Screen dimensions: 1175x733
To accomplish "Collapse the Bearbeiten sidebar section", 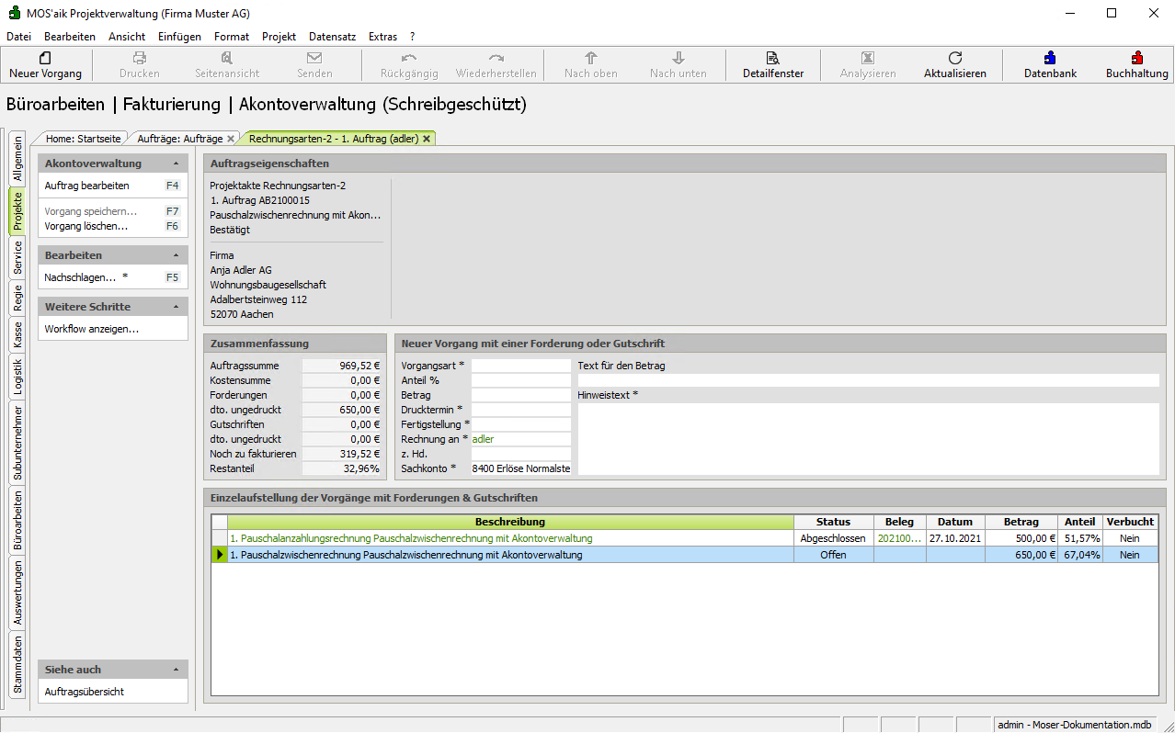I will coord(176,255).
